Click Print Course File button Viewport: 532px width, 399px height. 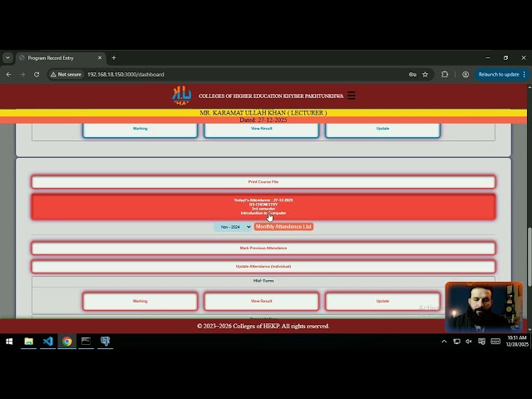point(264,182)
